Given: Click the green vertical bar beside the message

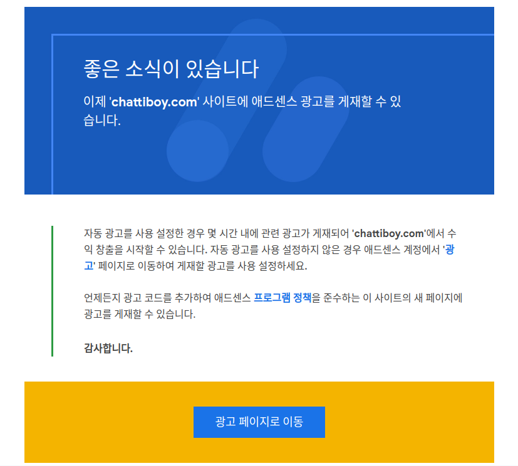Looking at the screenshot, I should [x=53, y=291].
